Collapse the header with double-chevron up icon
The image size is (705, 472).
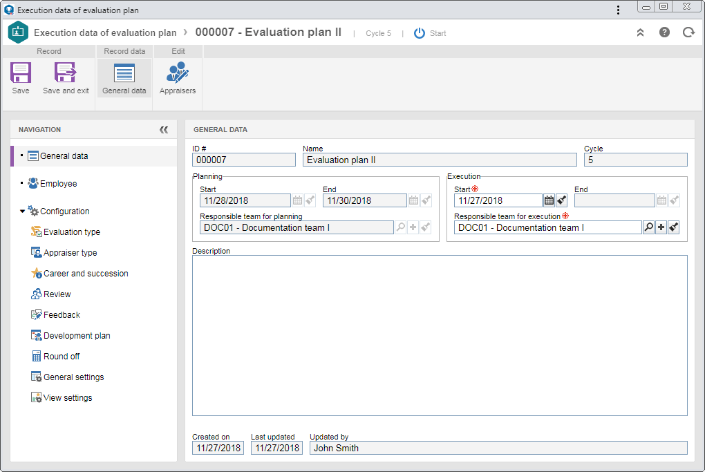640,32
